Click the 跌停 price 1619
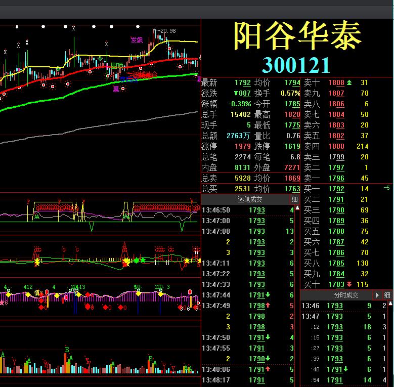This screenshot has height=387, width=394. 292,146
